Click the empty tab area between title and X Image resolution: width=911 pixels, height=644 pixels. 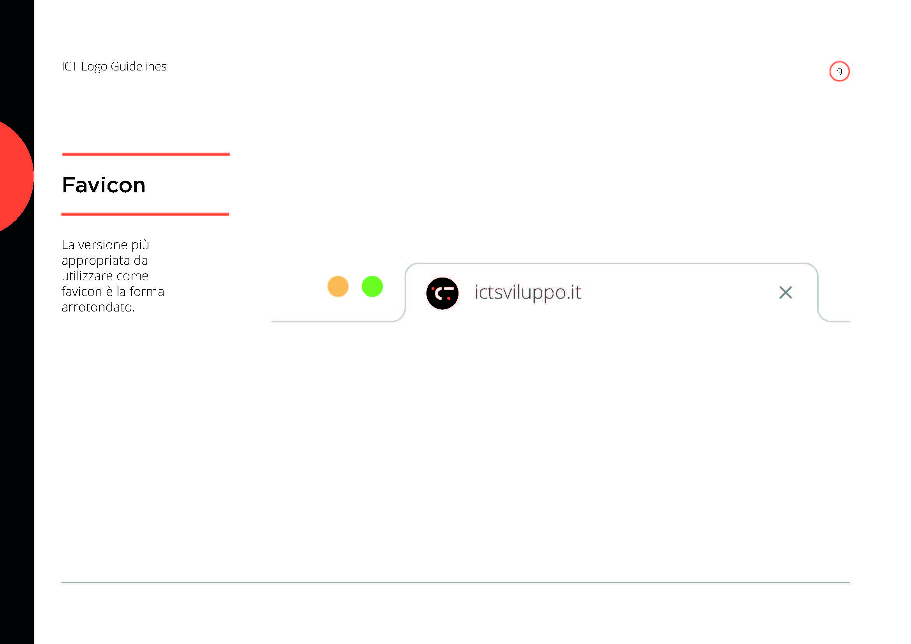click(679, 293)
